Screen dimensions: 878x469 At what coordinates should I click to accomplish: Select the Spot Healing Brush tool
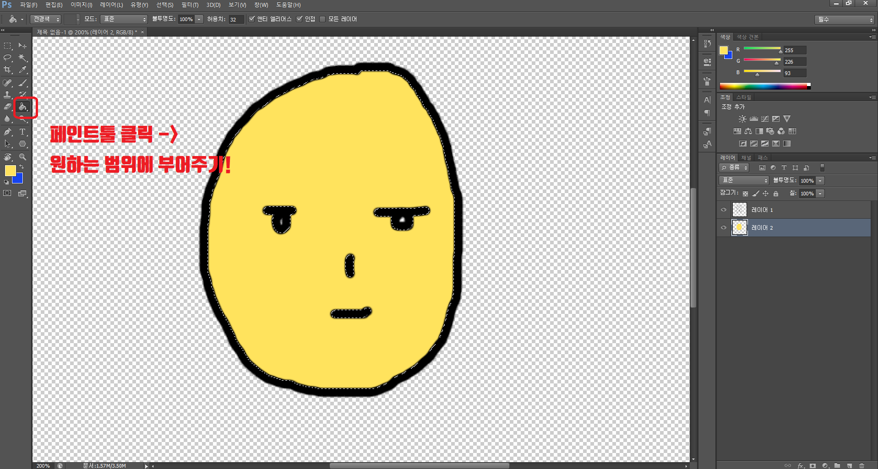pyautogui.click(x=8, y=83)
